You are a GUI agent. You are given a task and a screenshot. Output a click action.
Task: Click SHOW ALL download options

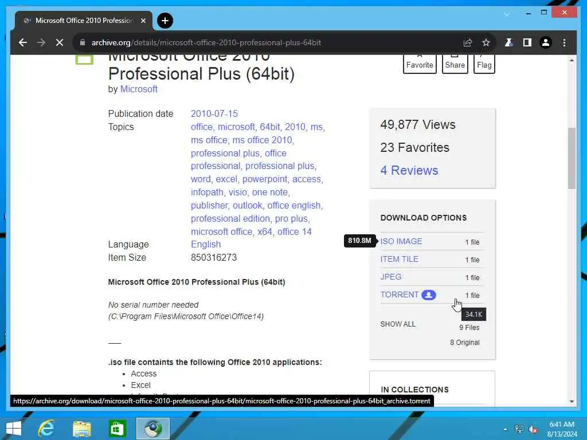398,324
